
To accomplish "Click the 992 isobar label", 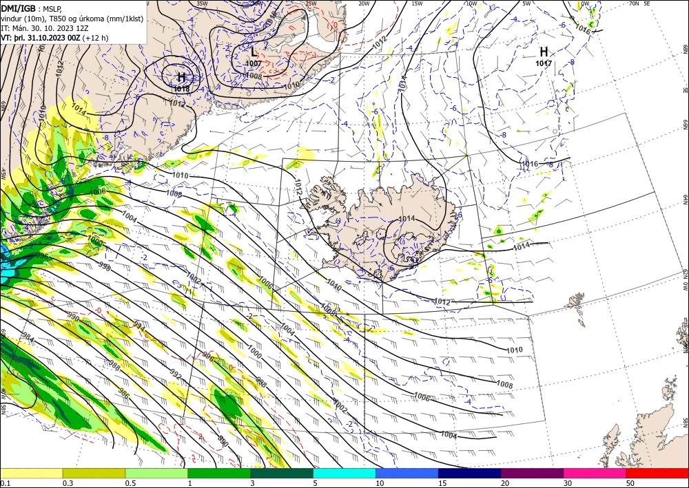I will click(176, 374).
